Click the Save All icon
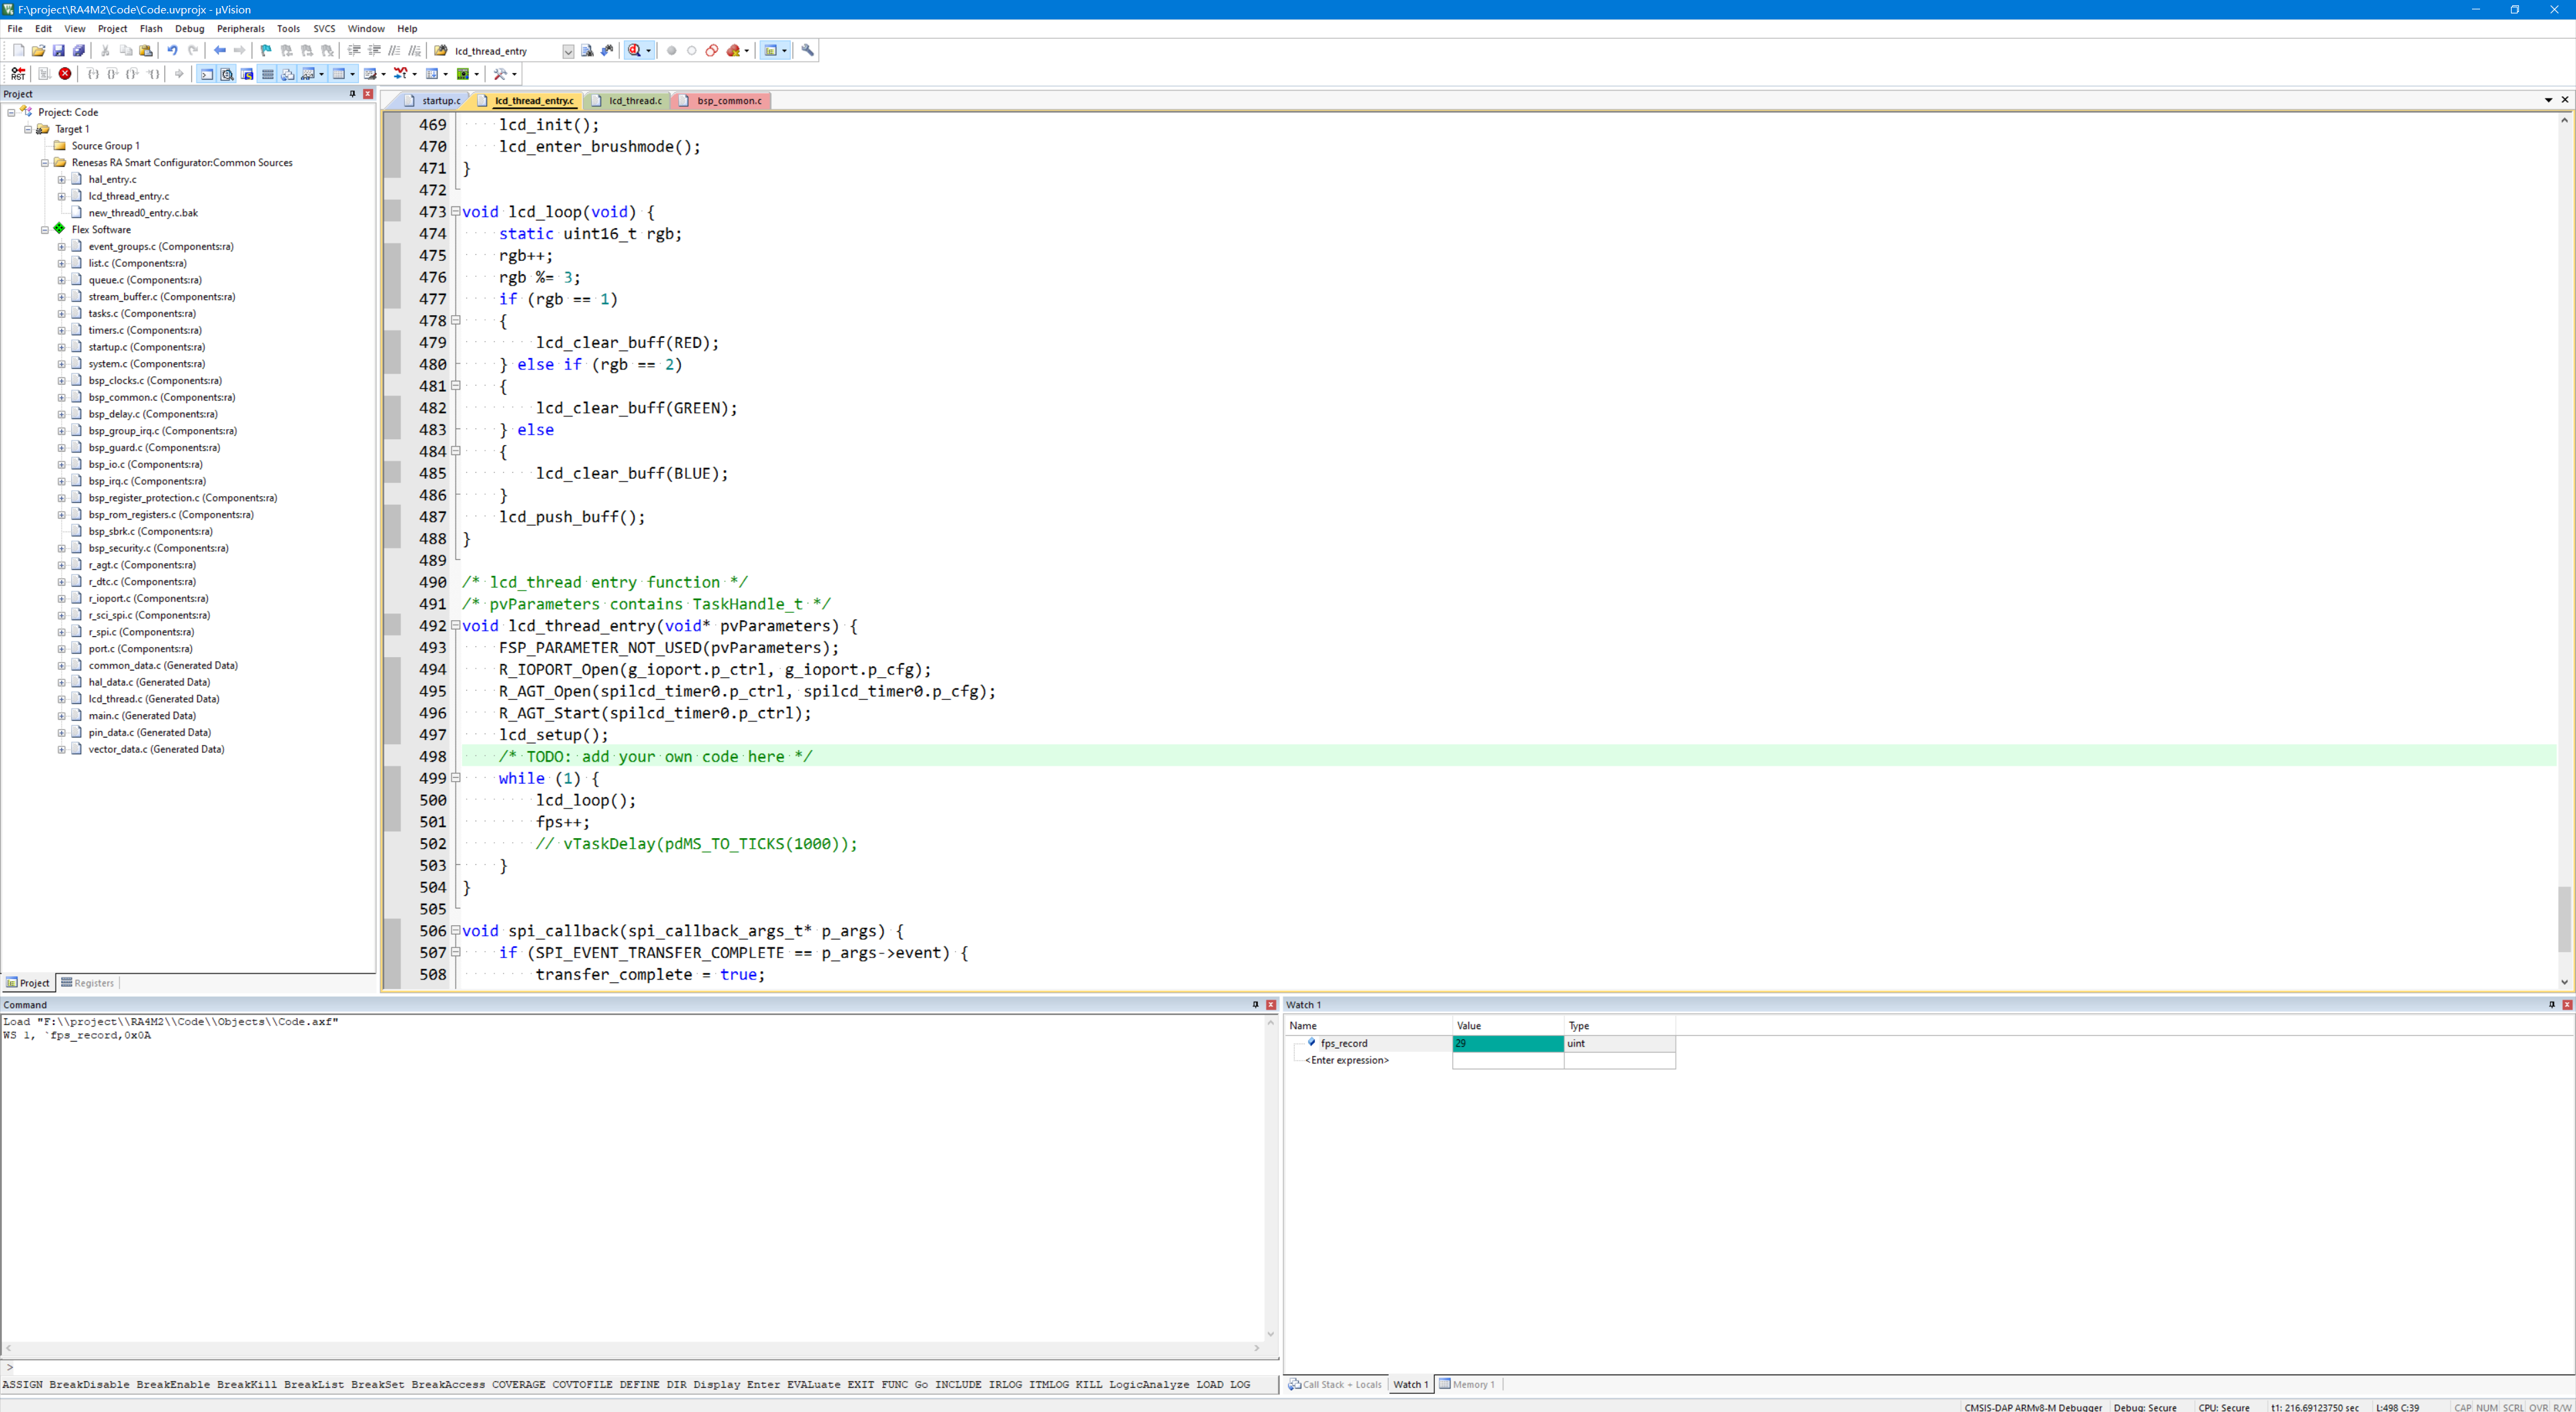2576x1412 pixels. point(78,51)
